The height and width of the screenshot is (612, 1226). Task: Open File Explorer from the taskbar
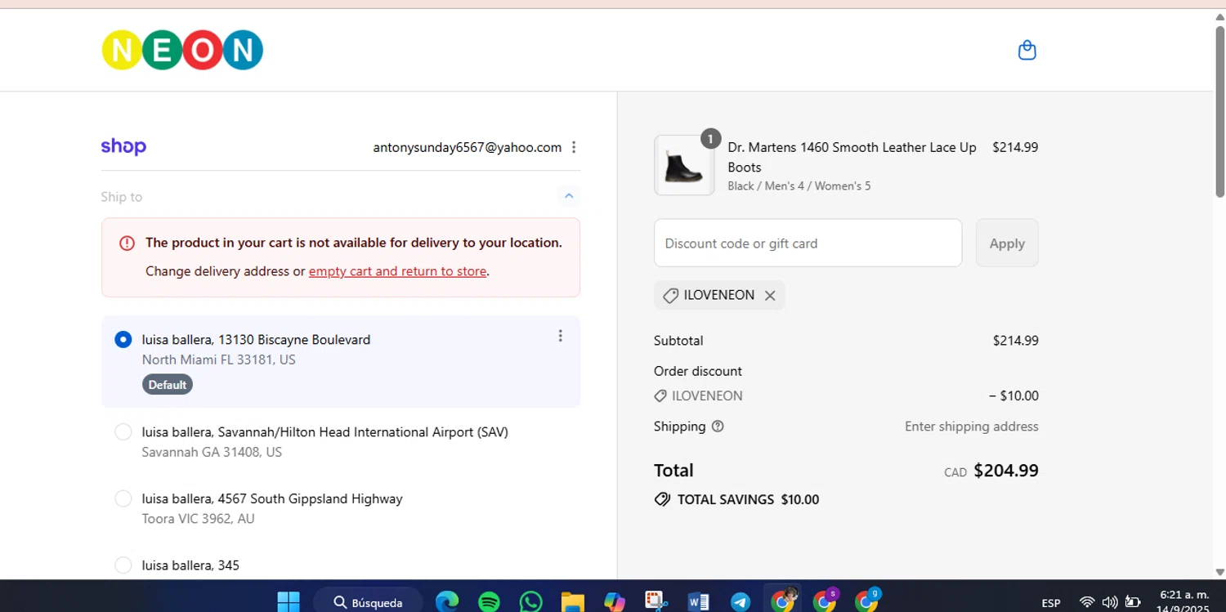pos(573,602)
